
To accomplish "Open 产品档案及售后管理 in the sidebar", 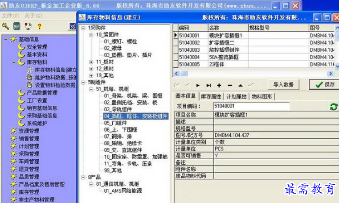I will click(x=41, y=184).
